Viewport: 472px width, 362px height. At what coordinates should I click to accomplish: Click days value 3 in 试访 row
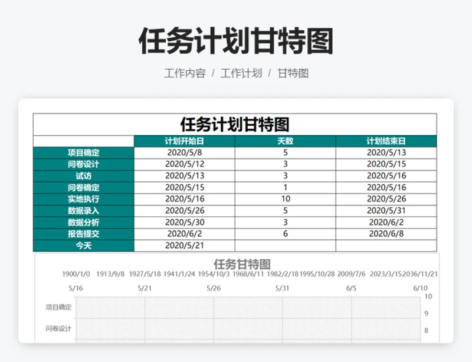click(286, 176)
